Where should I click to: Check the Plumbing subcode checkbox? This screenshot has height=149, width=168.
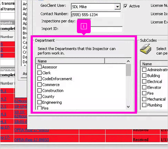click(x=144, y=105)
